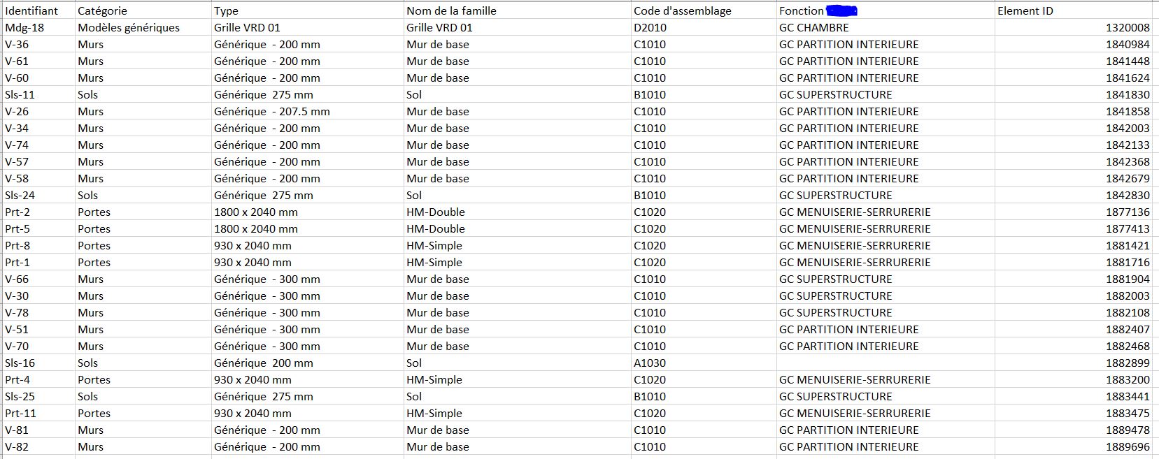Select Element ID 1889696 in last row
Screen dimensions: 1159x459
pos(1127,446)
